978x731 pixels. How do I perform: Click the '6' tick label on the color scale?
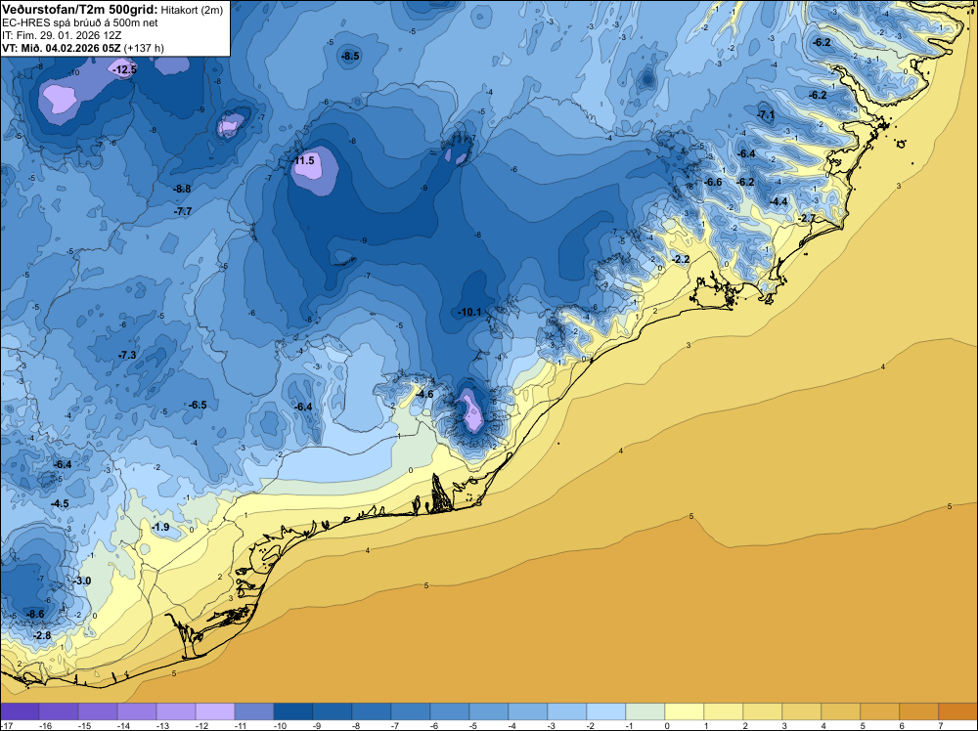click(902, 725)
